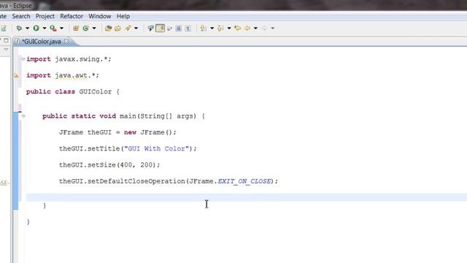Open the Next Annotation dropdown arrow
This screenshot has width=467, height=263.
(x=212, y=28)
